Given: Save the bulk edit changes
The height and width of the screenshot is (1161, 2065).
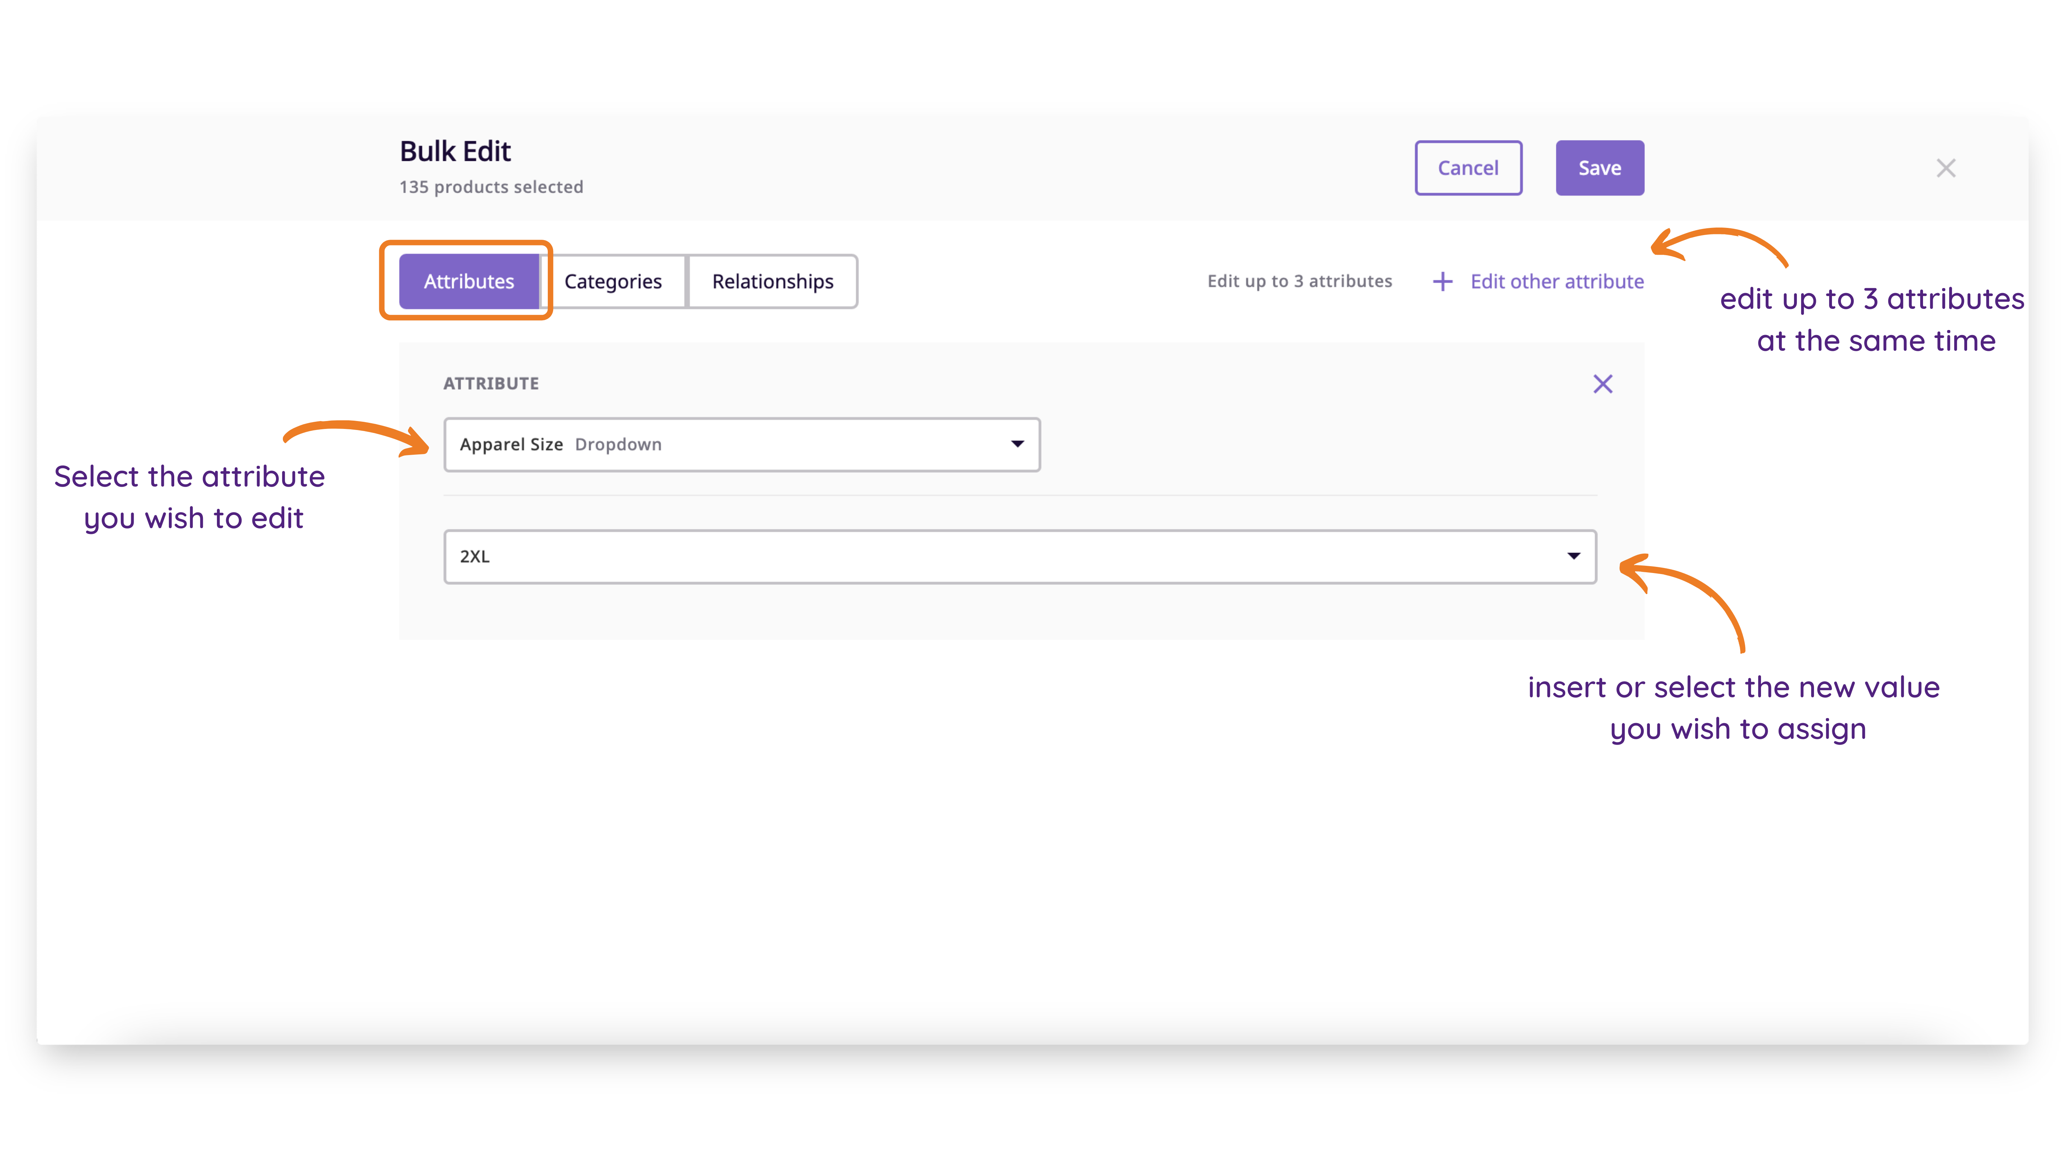Looking at the screenshot, I should (x=1599, y=168).
